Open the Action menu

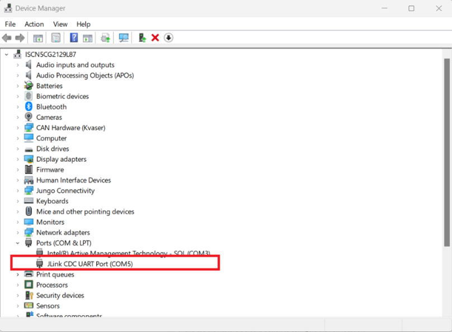pos(34,24)
